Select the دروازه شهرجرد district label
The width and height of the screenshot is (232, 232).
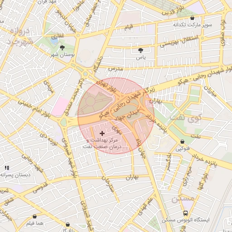pyautogui.click(x=19, y=37)
